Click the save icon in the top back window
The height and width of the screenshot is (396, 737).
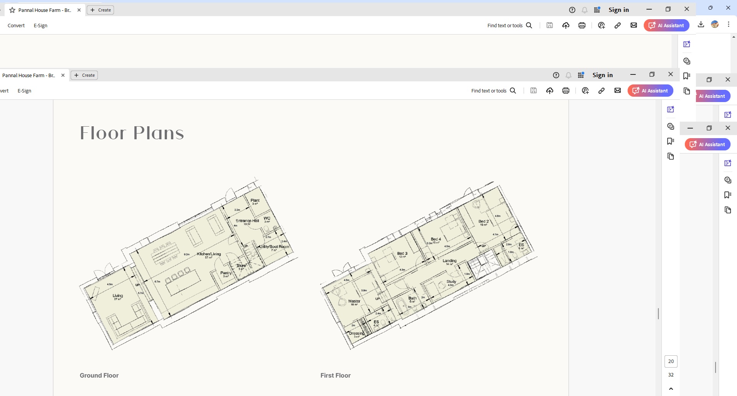(550, 25)
